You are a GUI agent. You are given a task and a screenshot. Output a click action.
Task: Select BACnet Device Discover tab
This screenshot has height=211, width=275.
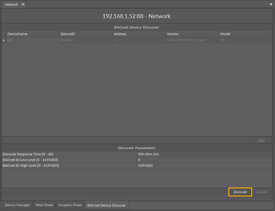point(106,205)
